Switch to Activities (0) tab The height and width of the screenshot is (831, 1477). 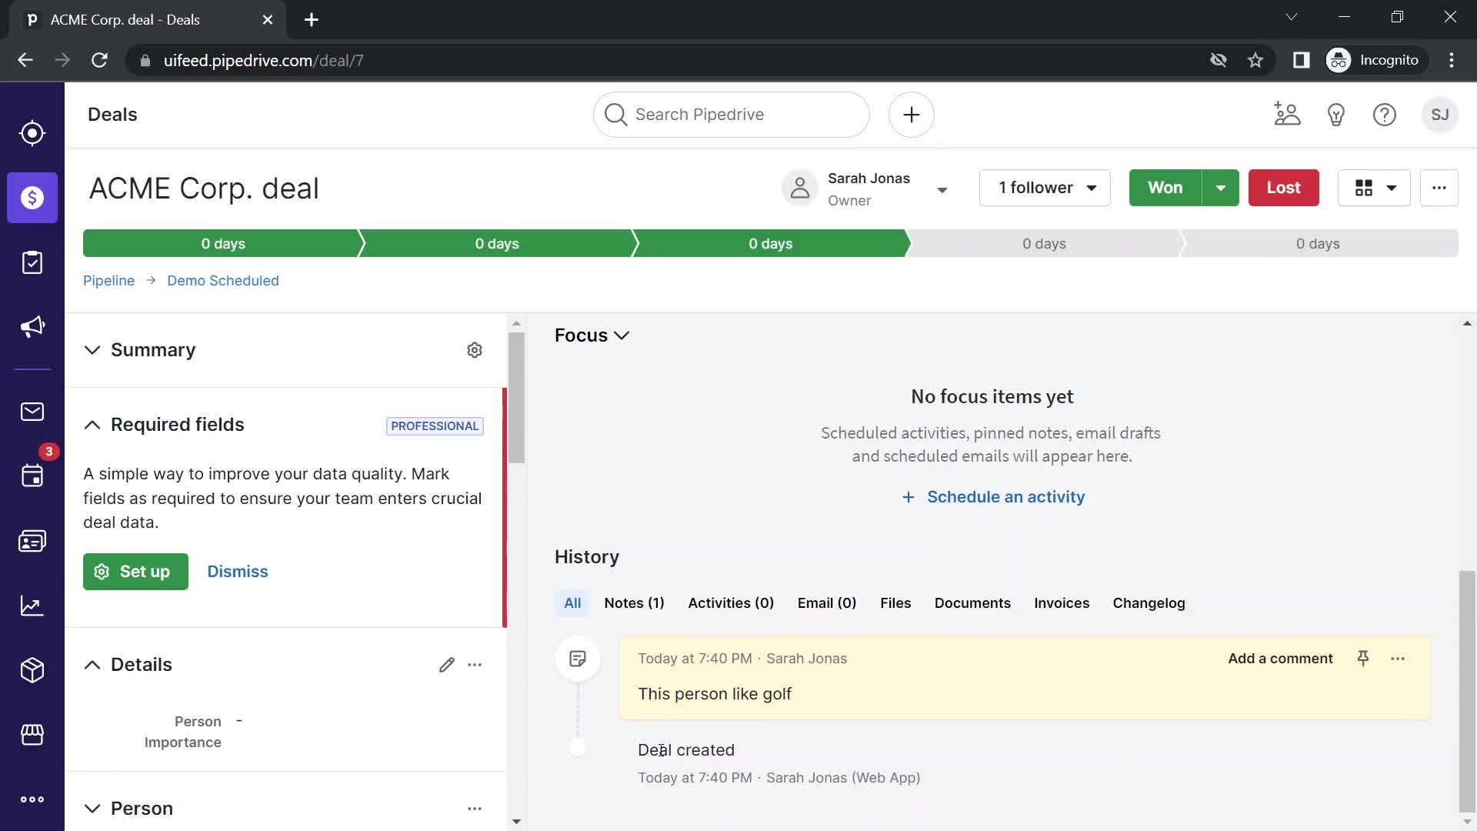731,603
